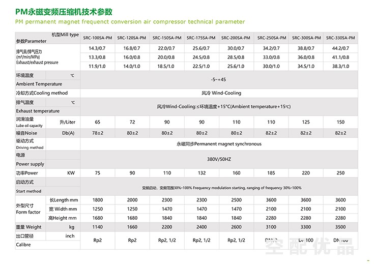Click the length value '1800'

(98, 200)
